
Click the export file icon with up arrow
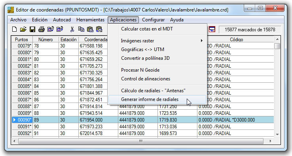pos(60,29)
